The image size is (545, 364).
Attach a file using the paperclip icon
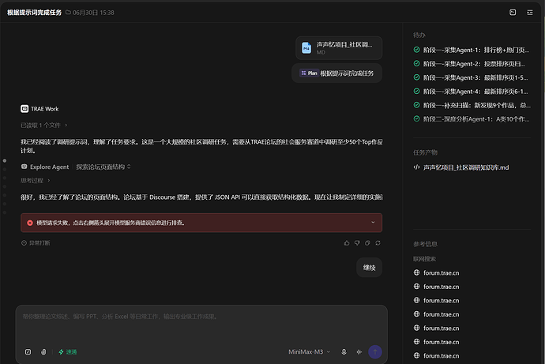43,352
